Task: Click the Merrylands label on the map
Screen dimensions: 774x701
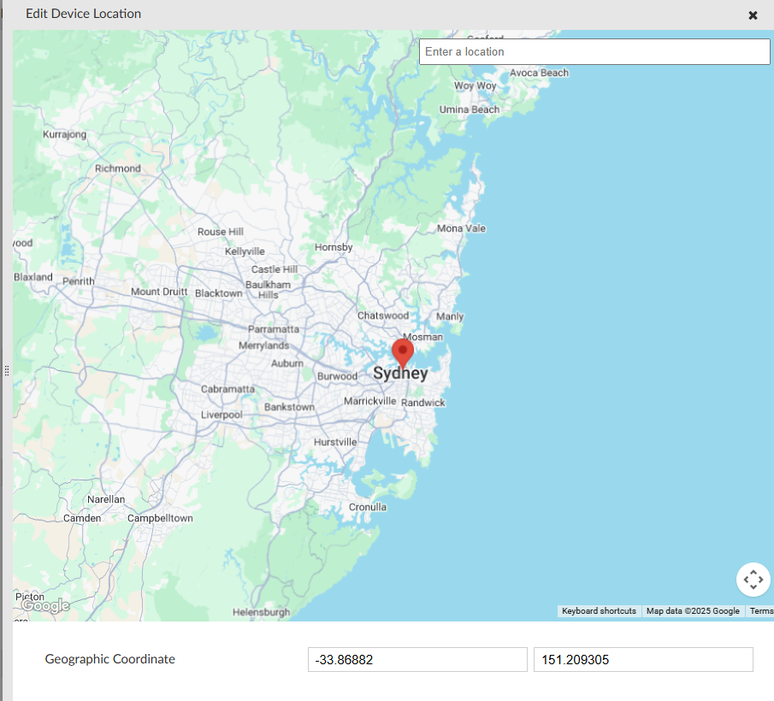Action: (x=263, y=345)
